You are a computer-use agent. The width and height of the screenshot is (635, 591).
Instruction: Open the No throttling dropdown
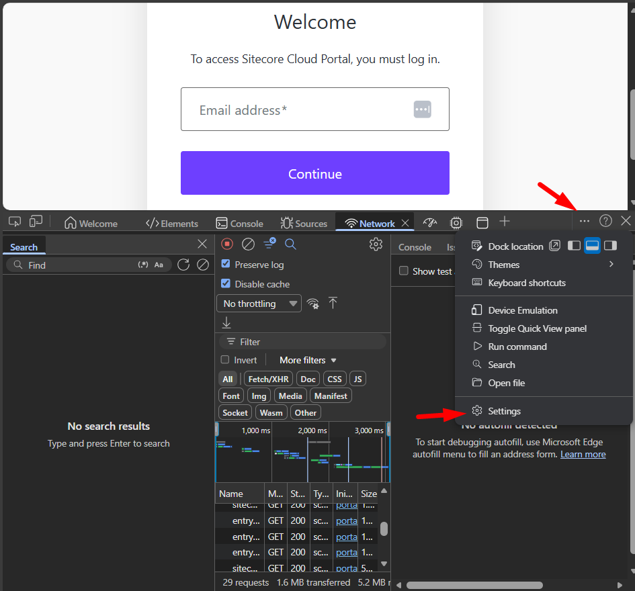click(259, 304)
